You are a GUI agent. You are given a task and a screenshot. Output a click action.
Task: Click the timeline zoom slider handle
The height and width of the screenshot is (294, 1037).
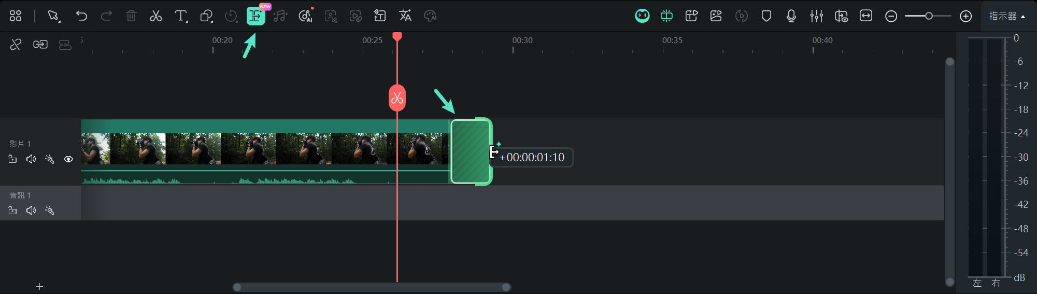click(x=929, y=16)
